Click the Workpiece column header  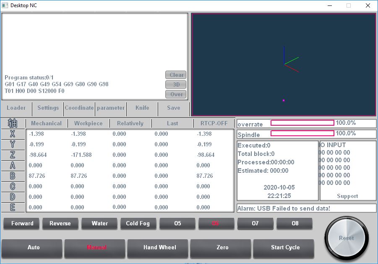pyautogui.click(x=88, y=124)
